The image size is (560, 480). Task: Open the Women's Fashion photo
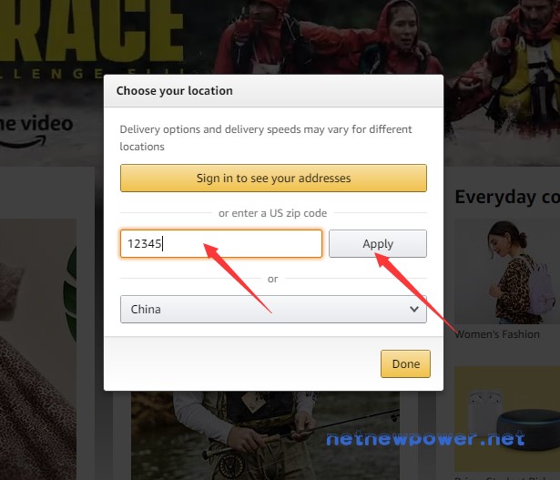507,271
